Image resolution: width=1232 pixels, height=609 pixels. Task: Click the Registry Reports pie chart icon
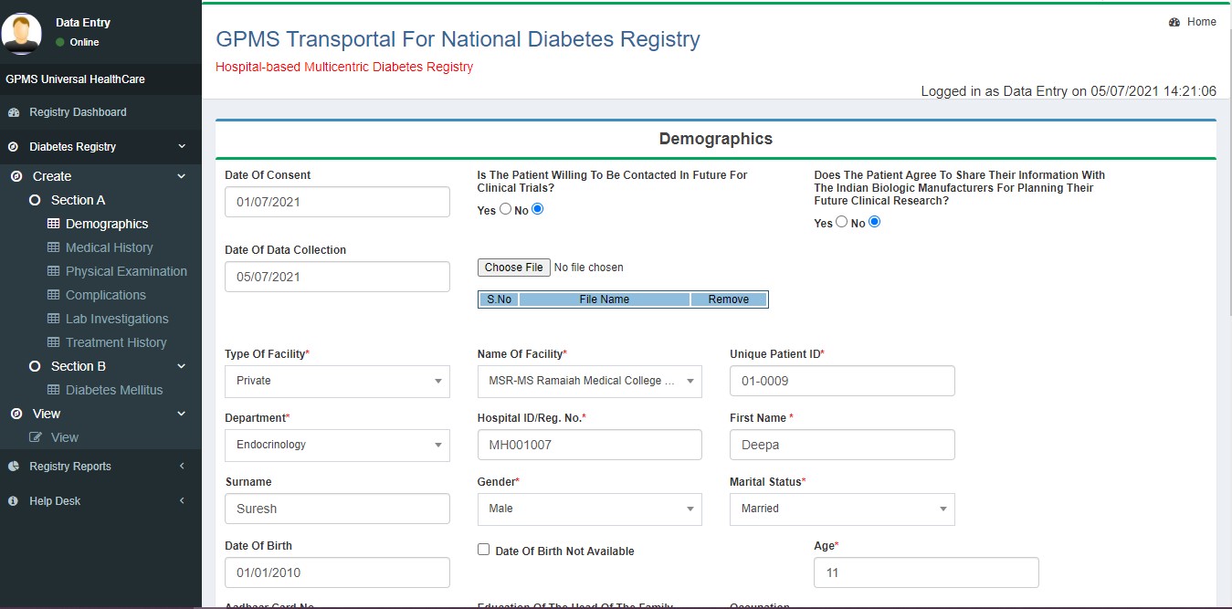[14, 467]
